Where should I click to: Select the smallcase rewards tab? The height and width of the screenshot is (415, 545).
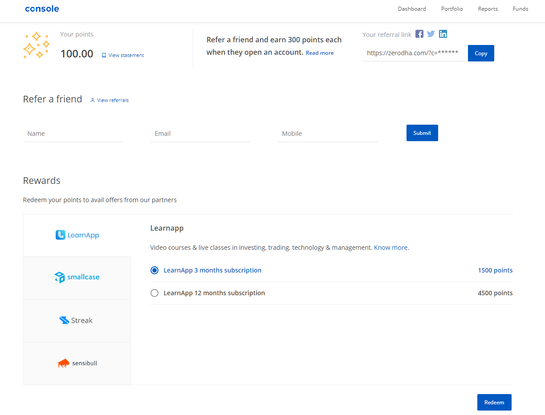tap(77, 278)
